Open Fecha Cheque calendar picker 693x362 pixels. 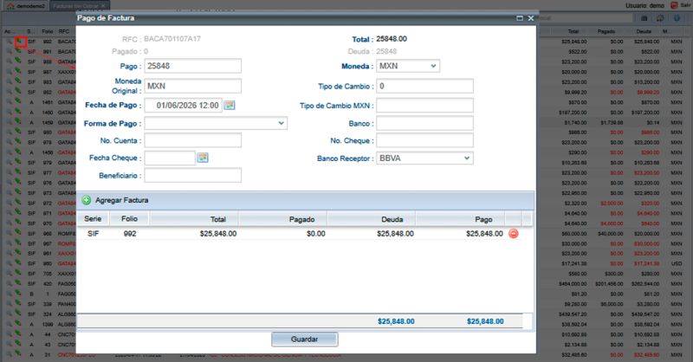203,158
